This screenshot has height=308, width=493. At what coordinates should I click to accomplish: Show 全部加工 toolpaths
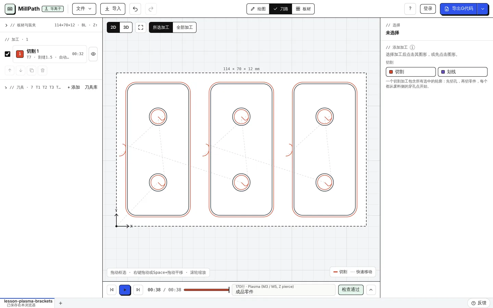[x=185, y=27]
